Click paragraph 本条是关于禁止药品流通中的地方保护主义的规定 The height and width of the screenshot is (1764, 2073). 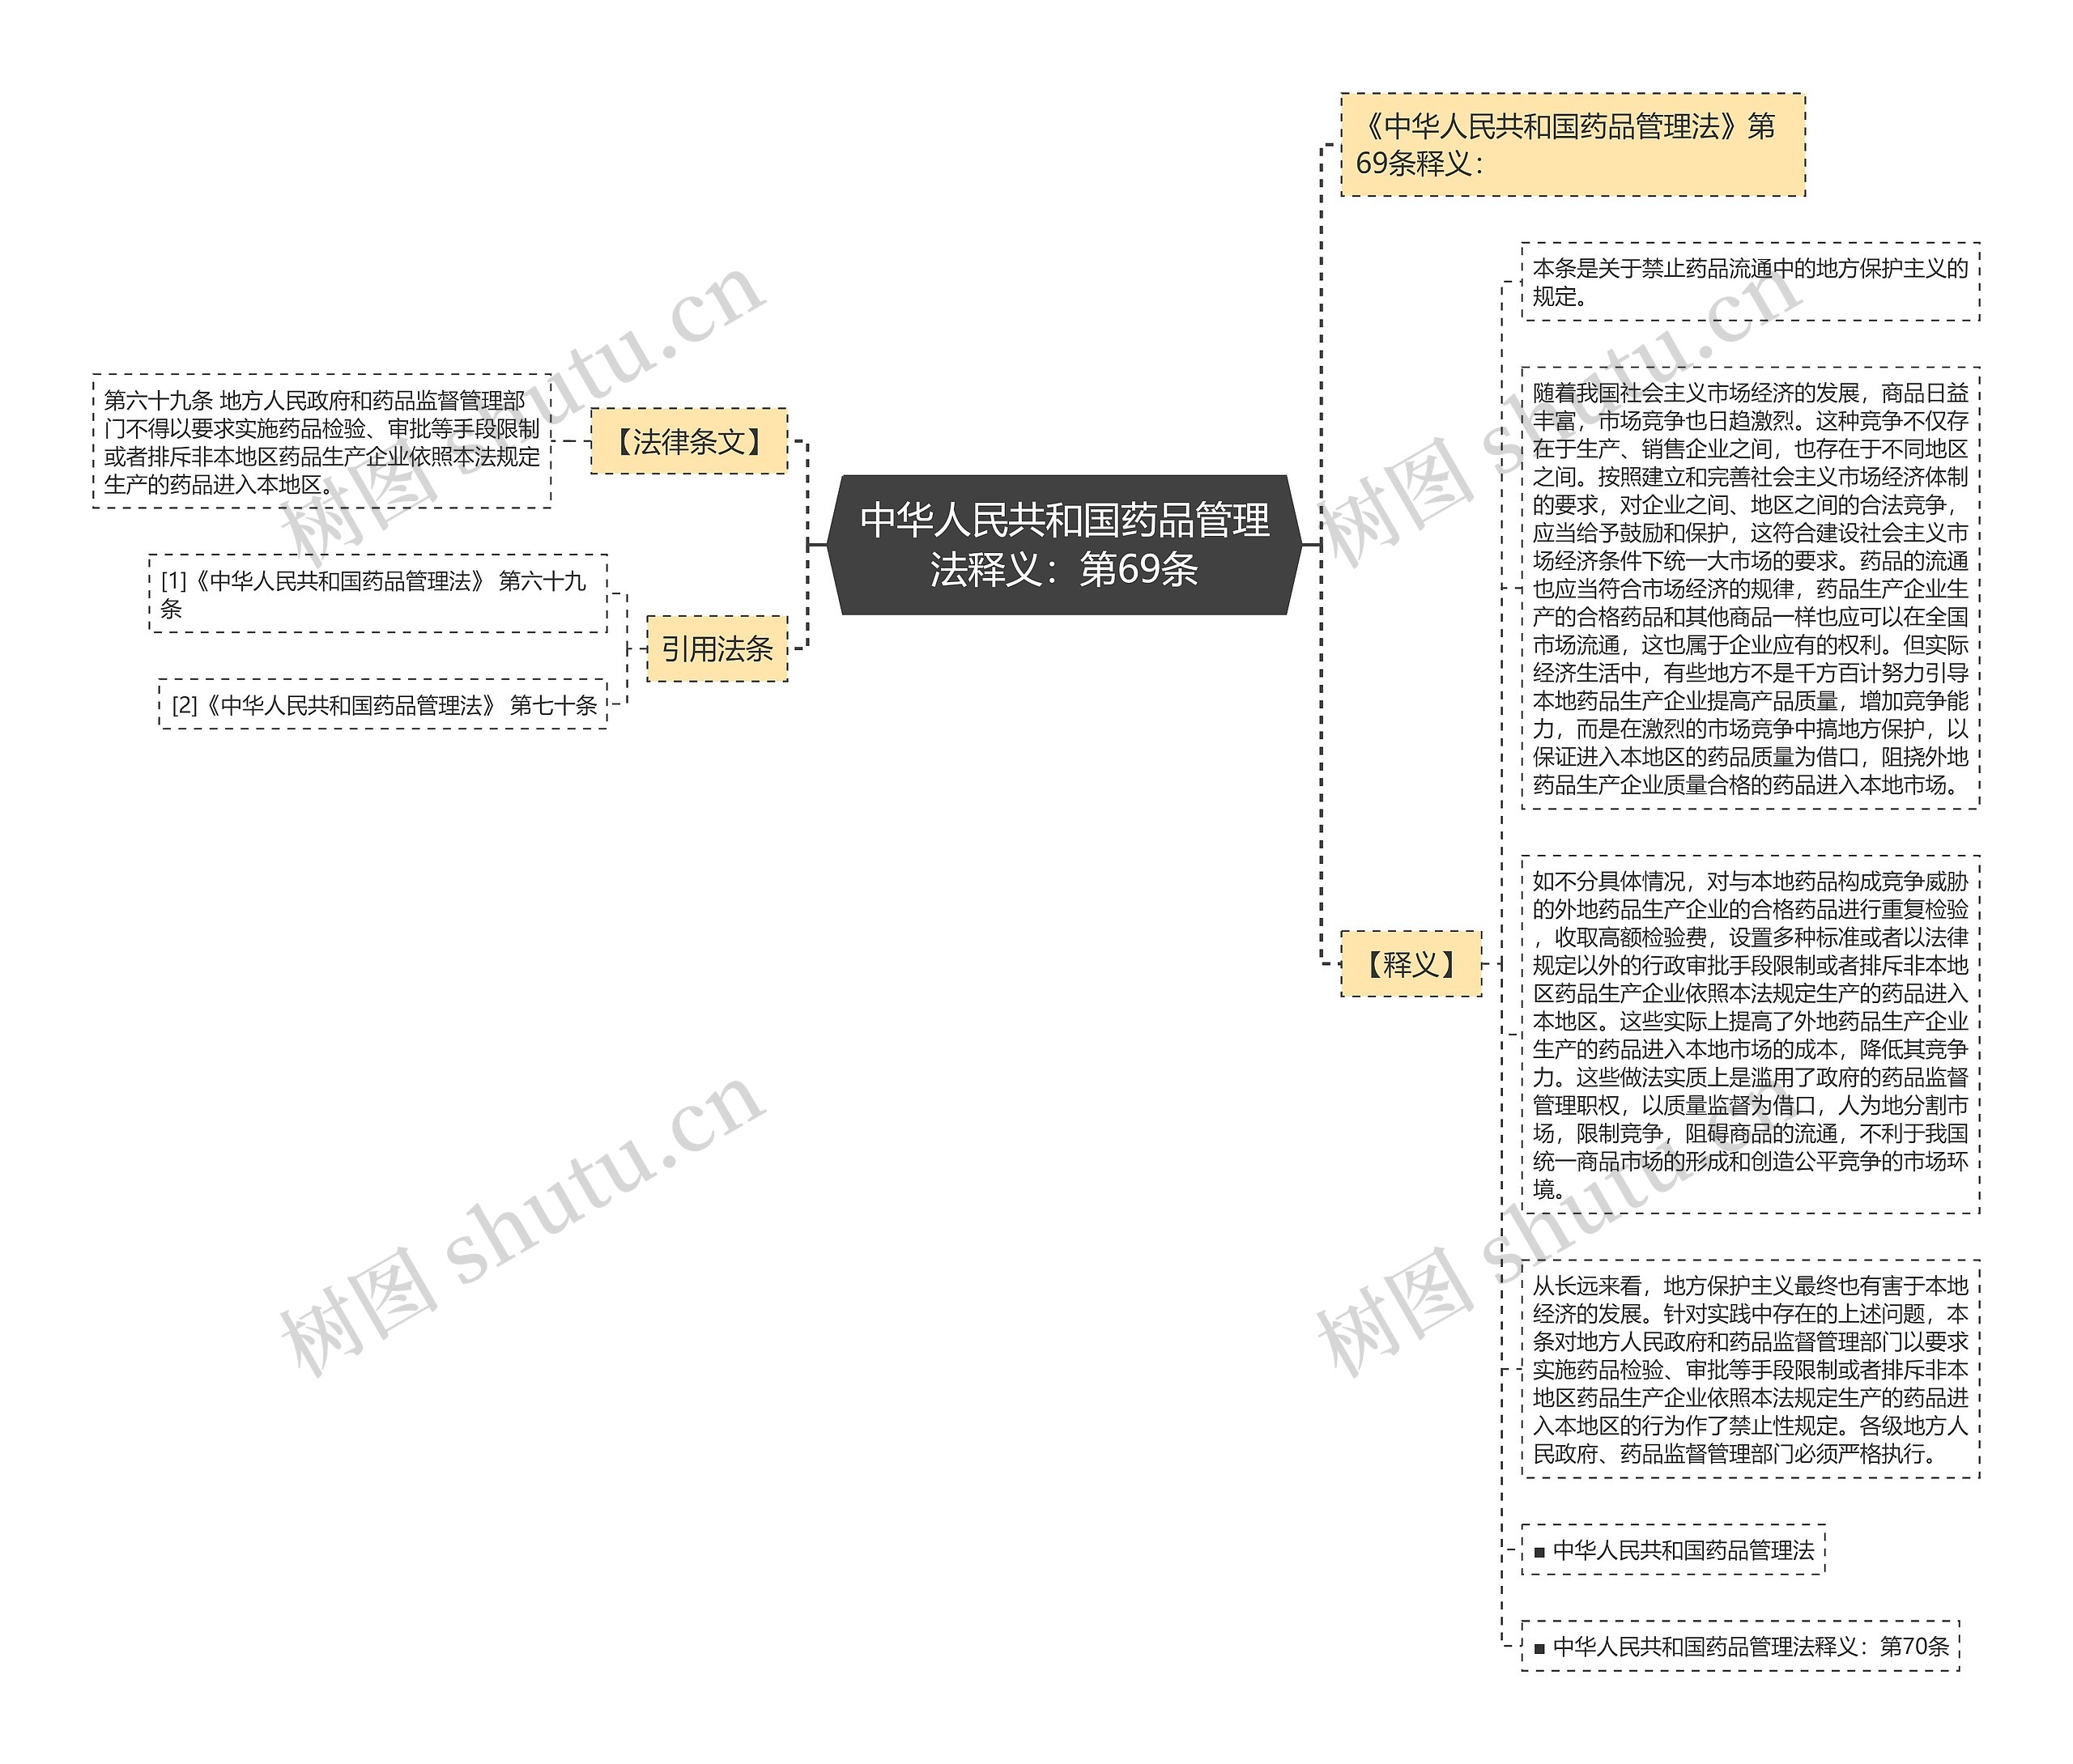coord(1750,282)
